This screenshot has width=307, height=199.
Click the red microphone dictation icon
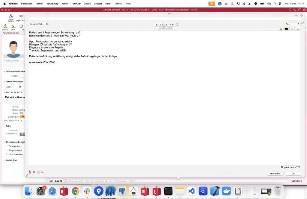(30, 172)
